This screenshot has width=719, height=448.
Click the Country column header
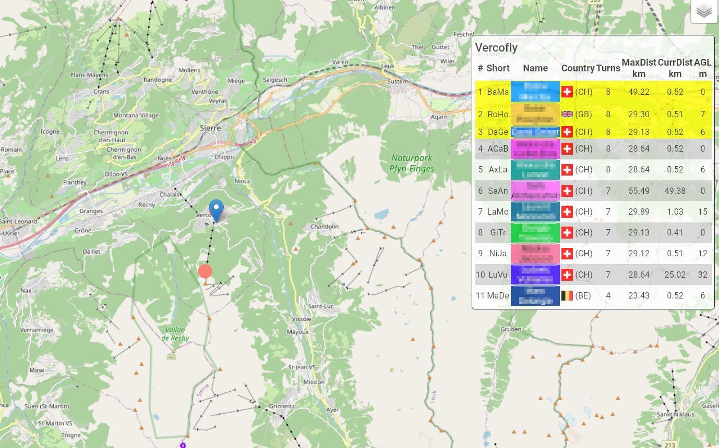click(x=578, y=68)
